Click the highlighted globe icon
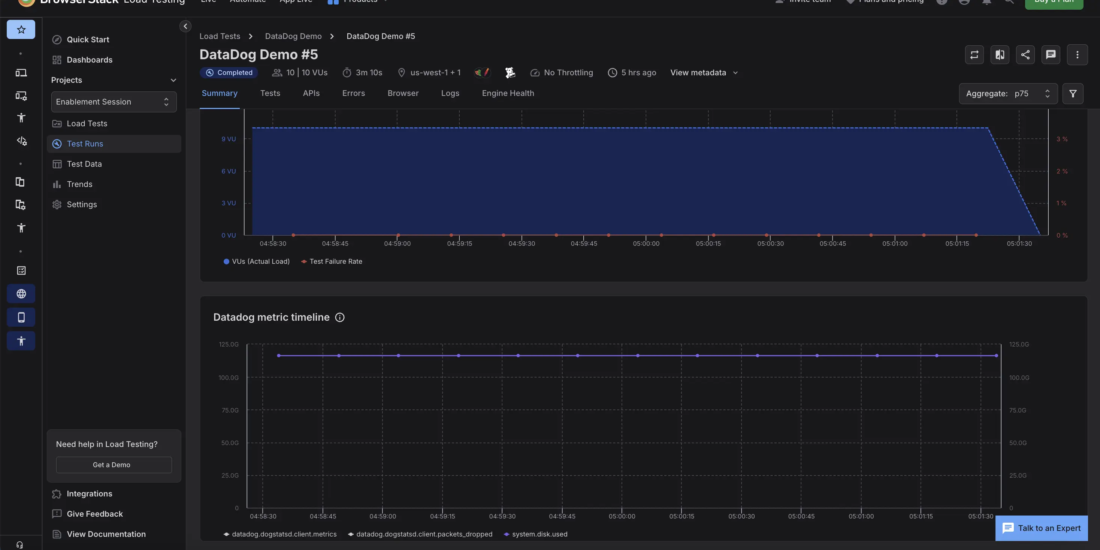Screen dimensions: 1100x550 (21, 294)
